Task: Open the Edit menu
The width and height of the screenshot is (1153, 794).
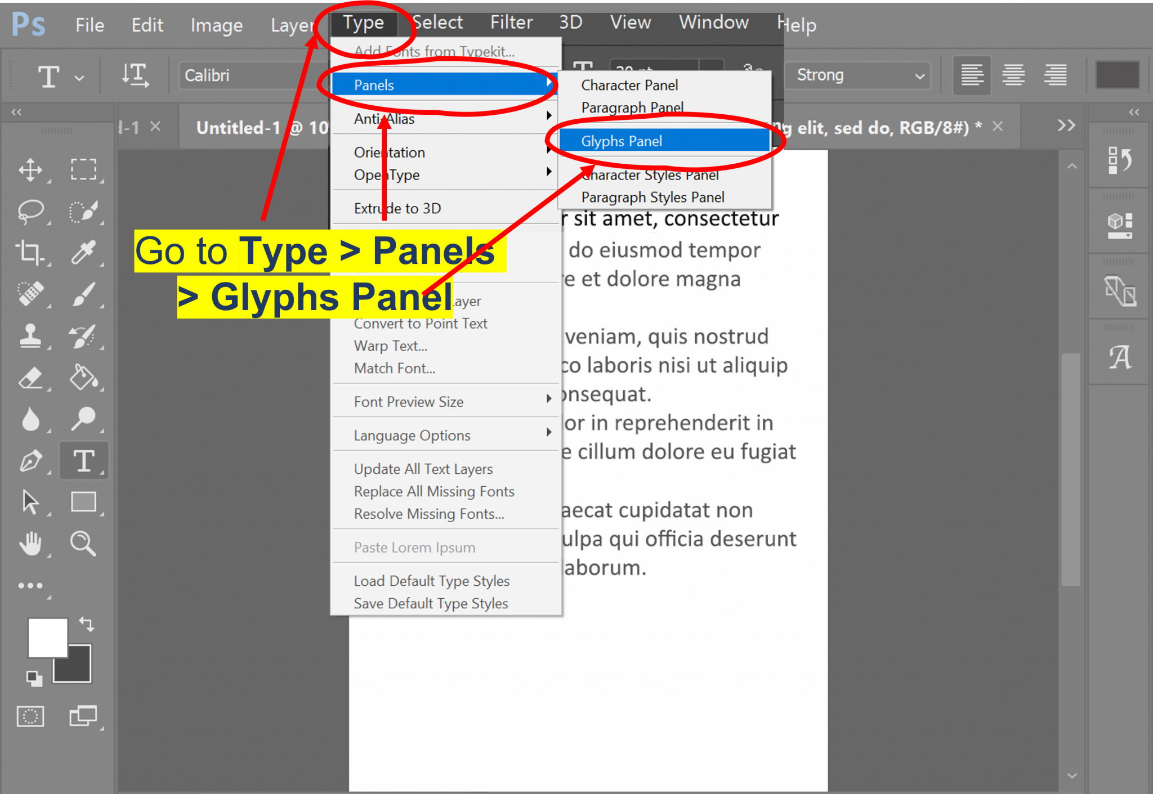Action: [x=147, y=25]
